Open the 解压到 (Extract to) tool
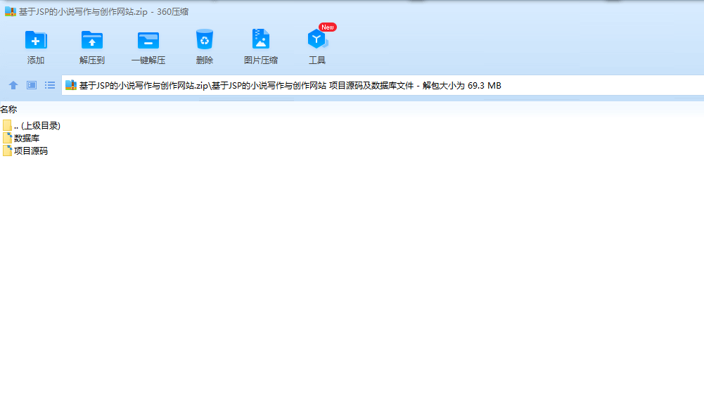Image resolution: width=704 pixels, height=410 pixels. pos(92,40)
